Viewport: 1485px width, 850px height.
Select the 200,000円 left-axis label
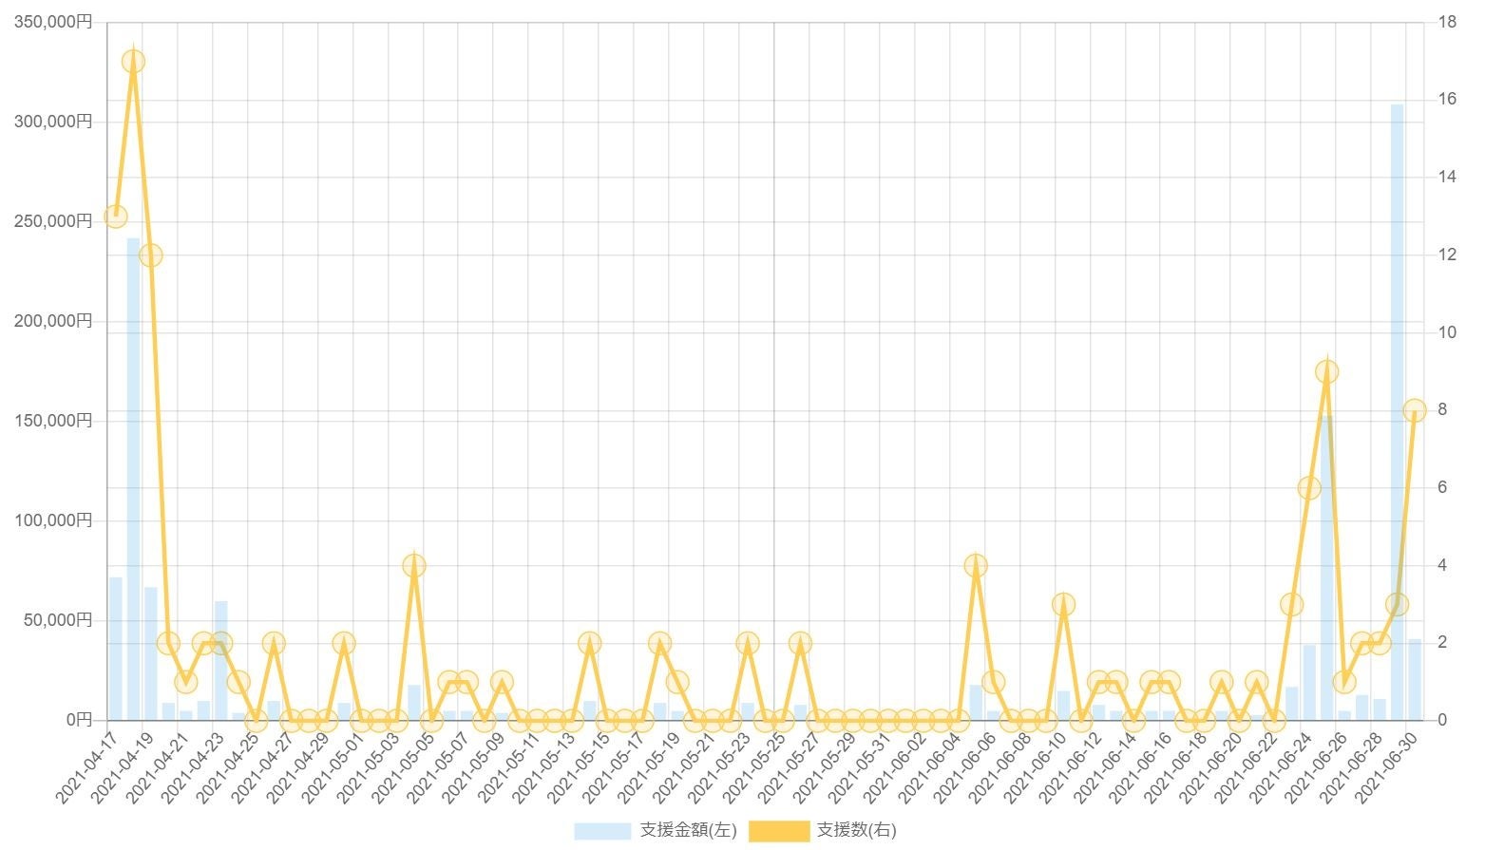click(53, 321)
